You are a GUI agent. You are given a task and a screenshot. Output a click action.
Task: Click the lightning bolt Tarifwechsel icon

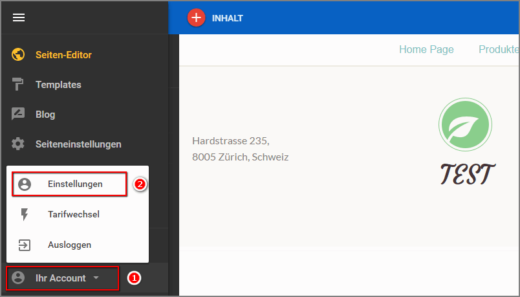point(25,214)
